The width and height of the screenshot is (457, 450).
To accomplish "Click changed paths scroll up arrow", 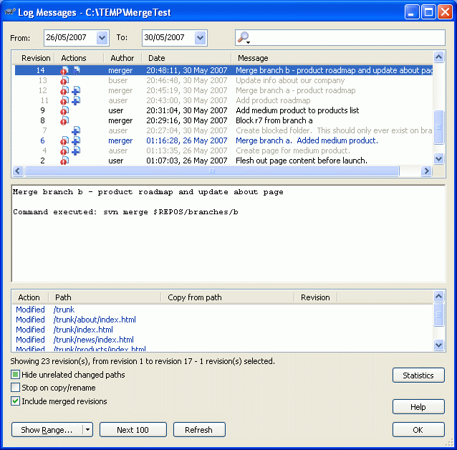I will click(x=438, y=297).
